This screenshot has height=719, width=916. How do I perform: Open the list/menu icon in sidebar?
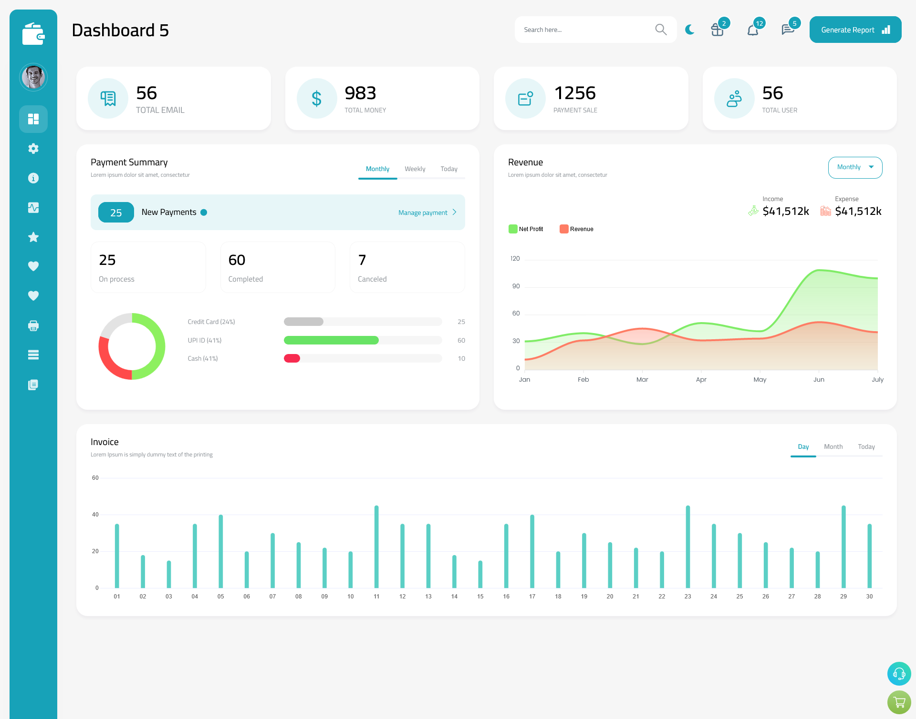33,354
